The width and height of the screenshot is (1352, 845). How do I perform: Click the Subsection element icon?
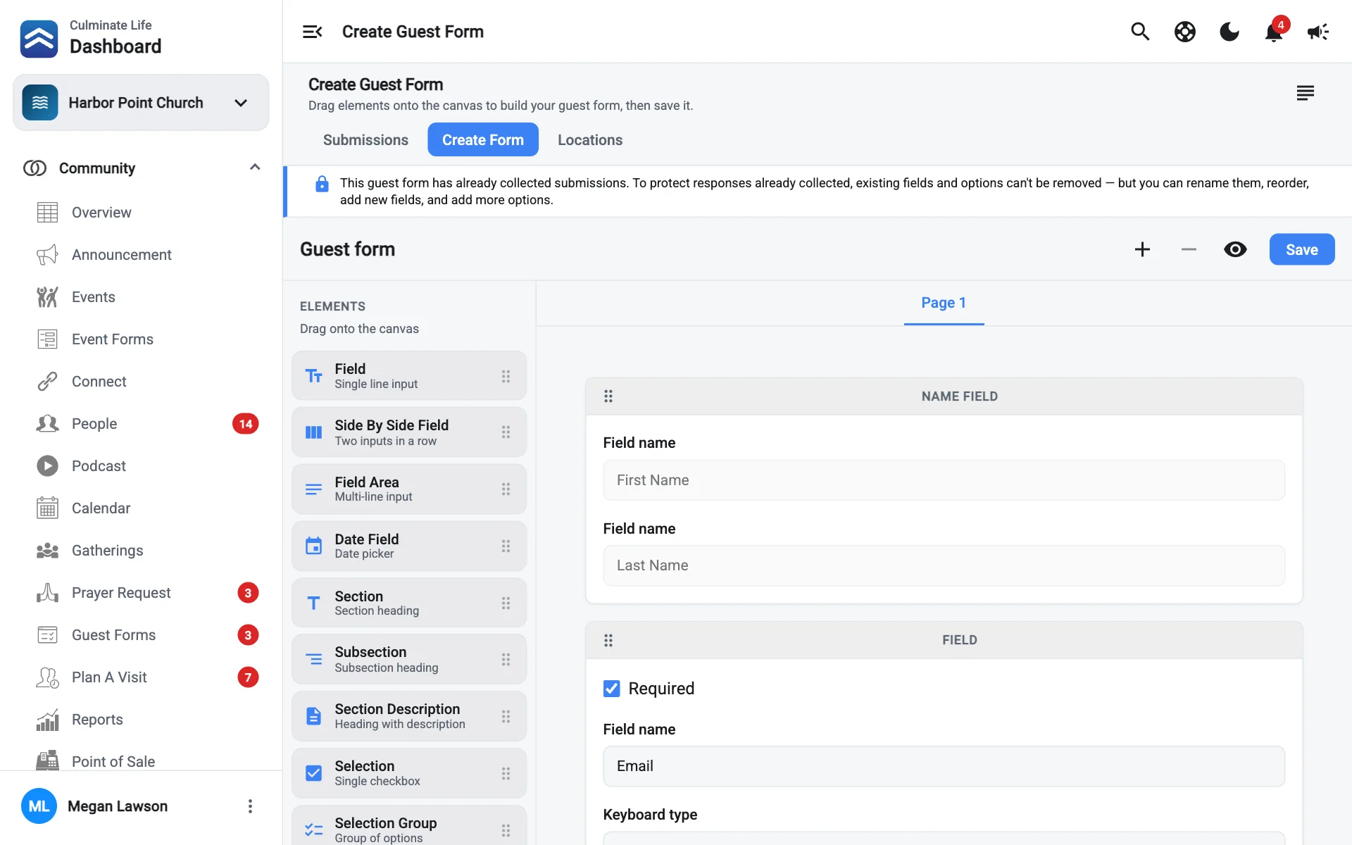(x=313, y=660)
